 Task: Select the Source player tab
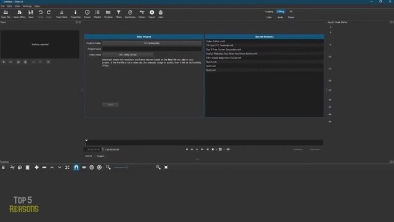(x=89, y=156)
